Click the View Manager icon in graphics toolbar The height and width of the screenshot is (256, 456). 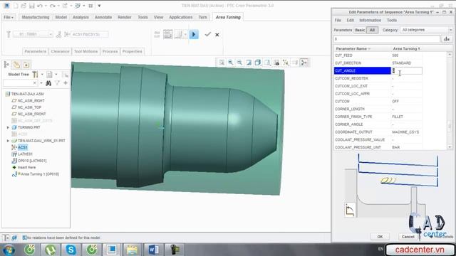(x=276, y=63)
